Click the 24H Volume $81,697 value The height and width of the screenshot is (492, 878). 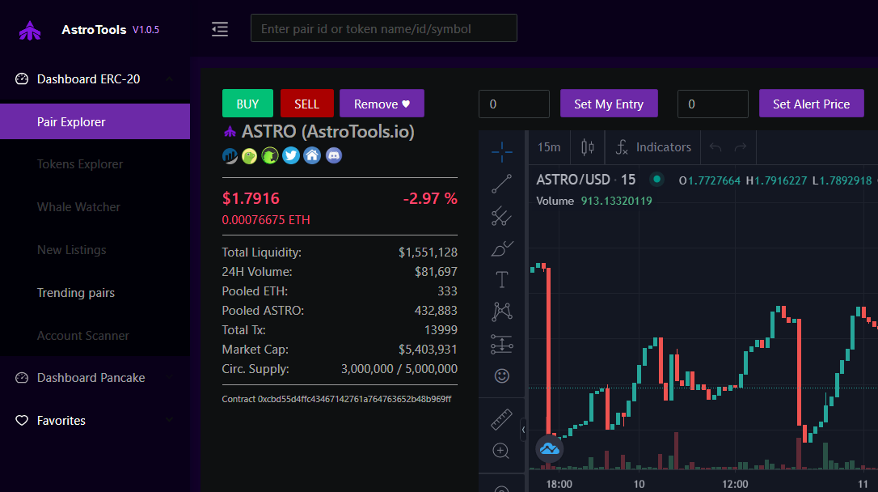coord(436,272)
